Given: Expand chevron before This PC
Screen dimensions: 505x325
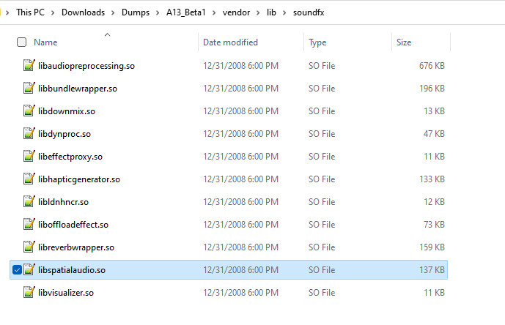Looking at the screenshot, I should [x=7, y=12].
